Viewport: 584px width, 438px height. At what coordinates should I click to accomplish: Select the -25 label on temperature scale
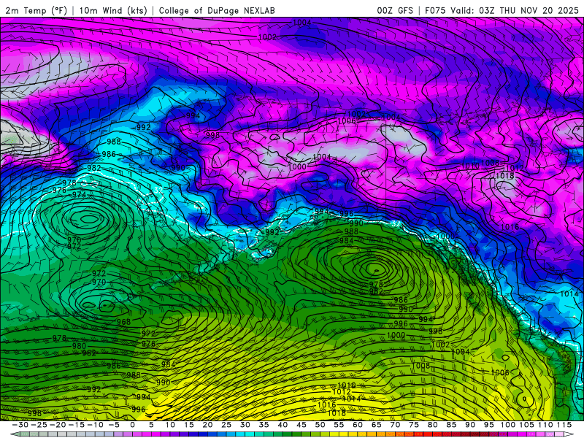tap(39, 425)
